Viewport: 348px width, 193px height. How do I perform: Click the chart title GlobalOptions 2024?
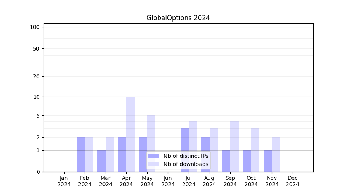(x=178, y=18)
